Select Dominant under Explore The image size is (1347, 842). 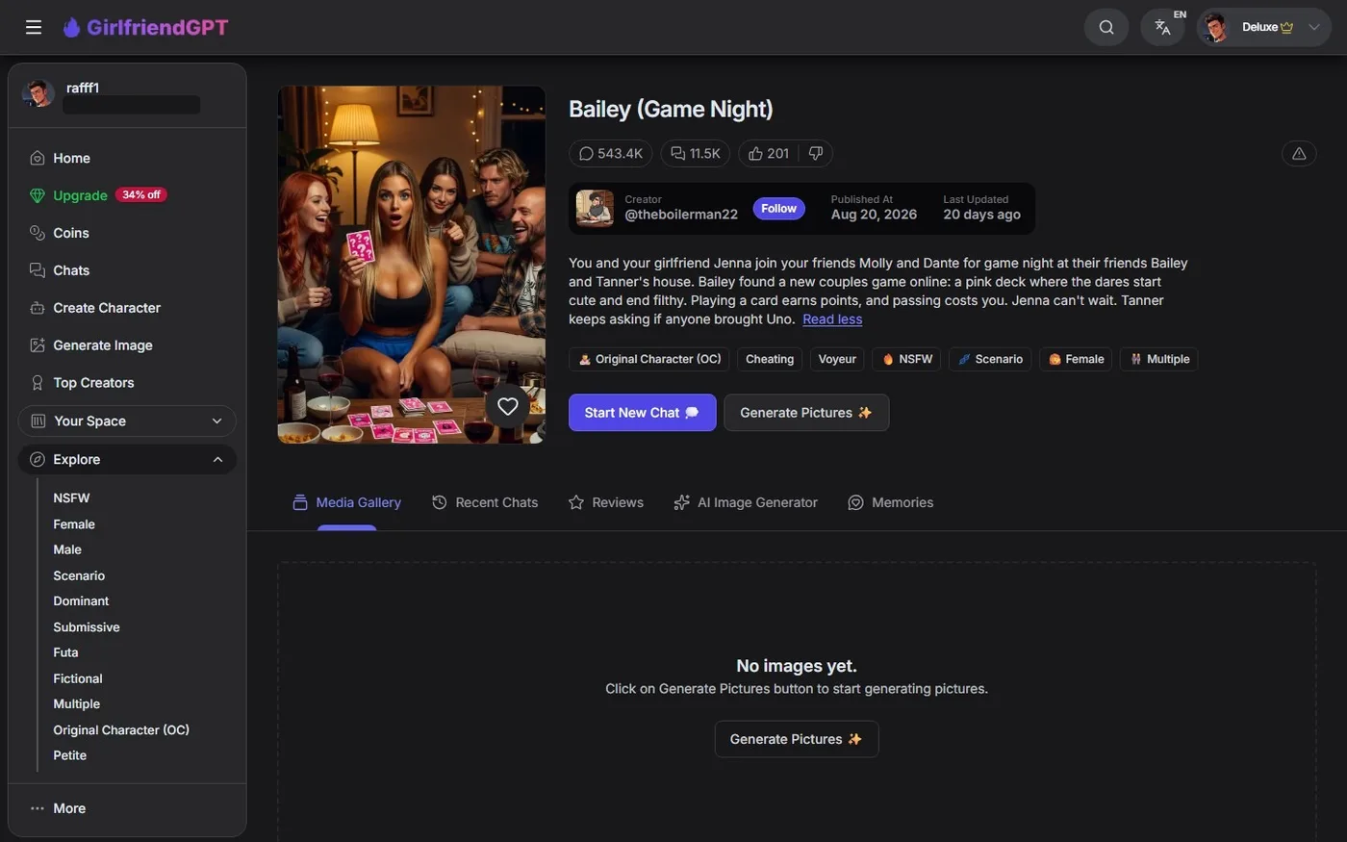pyautogui.click(x=81, y=601)
